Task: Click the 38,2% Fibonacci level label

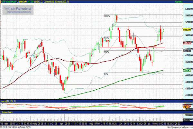Action: pos(107,52)
